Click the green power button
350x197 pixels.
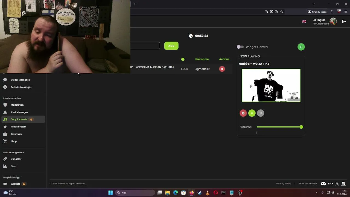click(x=301, y=47)
